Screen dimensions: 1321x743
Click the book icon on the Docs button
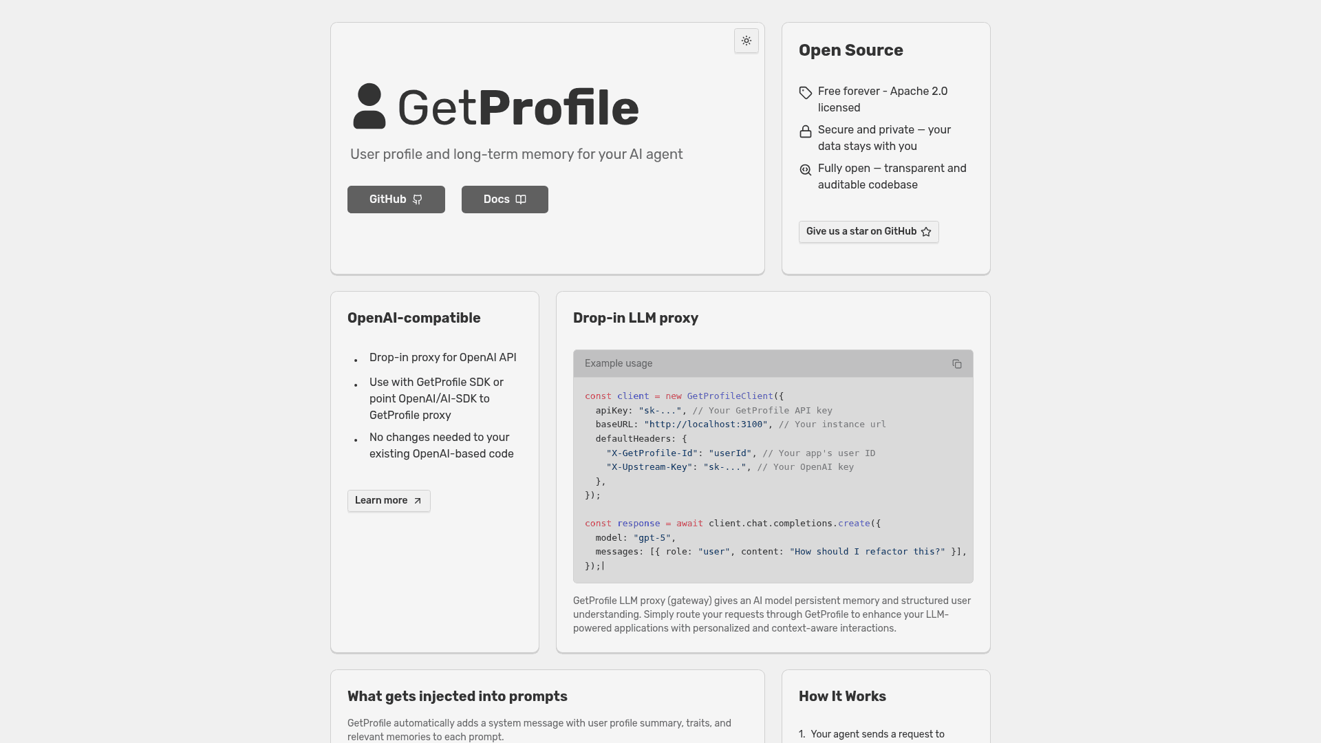[519, 199]
